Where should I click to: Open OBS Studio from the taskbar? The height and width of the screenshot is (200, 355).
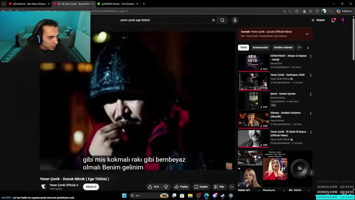(198, 196)
